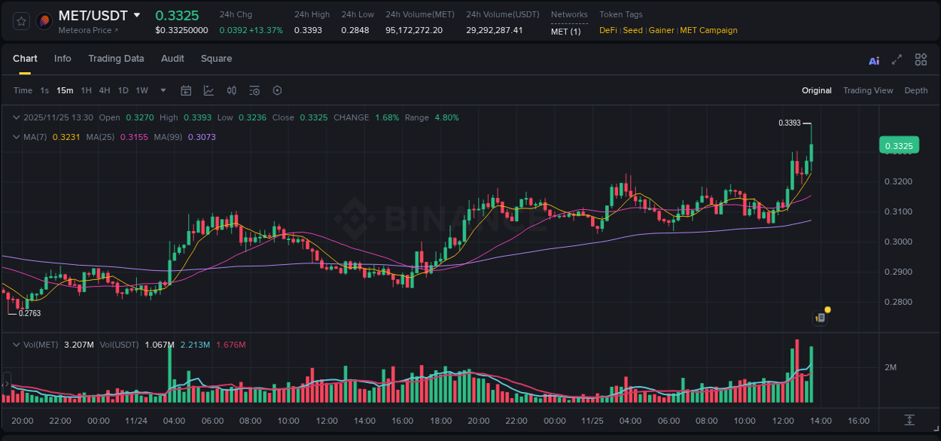The height and width of the screenshot is (441, 941).
Task: Select the 1D interval button
Action: [123, 90]
